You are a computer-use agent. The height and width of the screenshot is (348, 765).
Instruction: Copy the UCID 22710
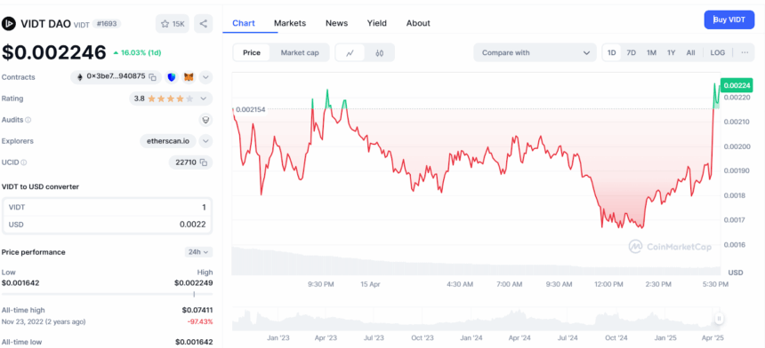coord(204,162)
